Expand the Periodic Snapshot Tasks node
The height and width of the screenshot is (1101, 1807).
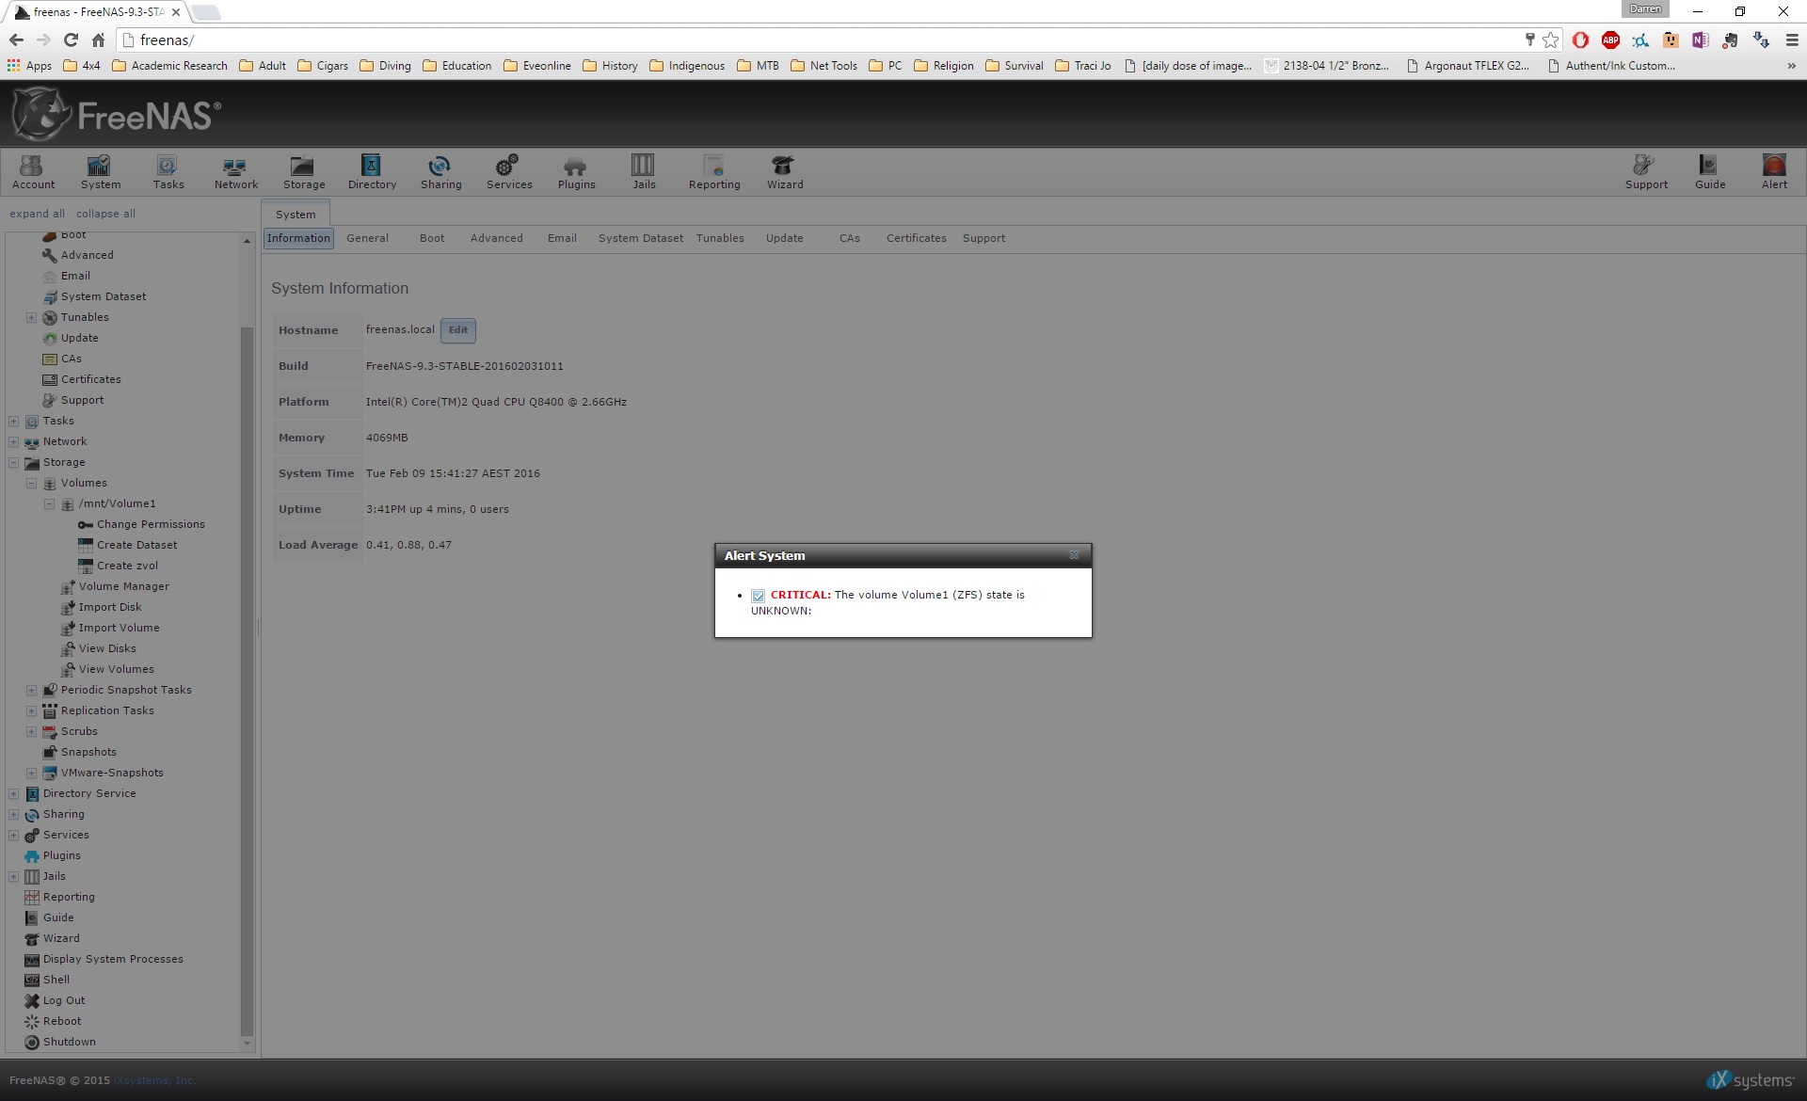(31, 690)
